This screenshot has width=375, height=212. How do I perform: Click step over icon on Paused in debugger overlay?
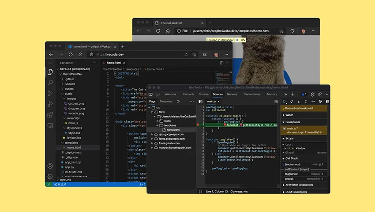pos(243,40)
